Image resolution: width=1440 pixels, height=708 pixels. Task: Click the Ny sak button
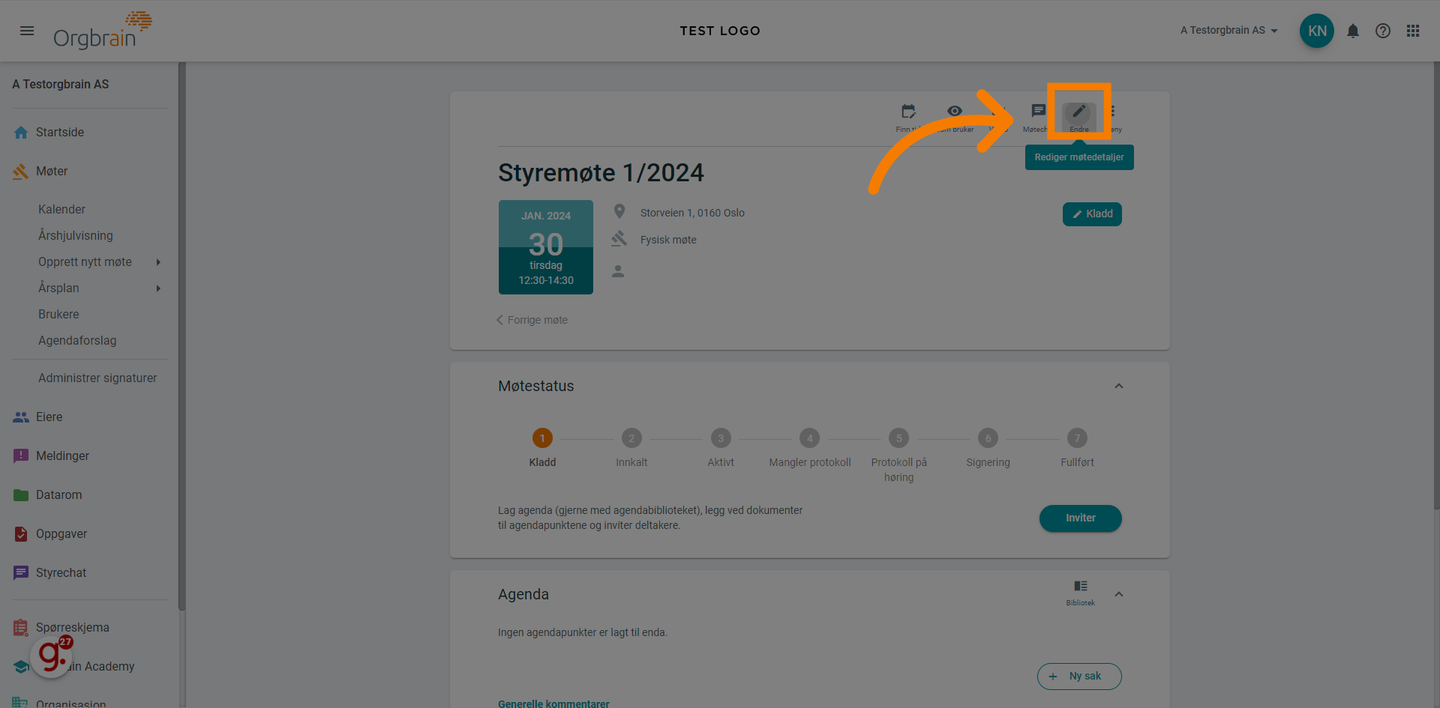(1079, 677)
